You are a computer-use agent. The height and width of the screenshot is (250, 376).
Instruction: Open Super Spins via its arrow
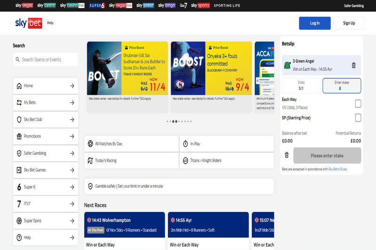[72, 220]
